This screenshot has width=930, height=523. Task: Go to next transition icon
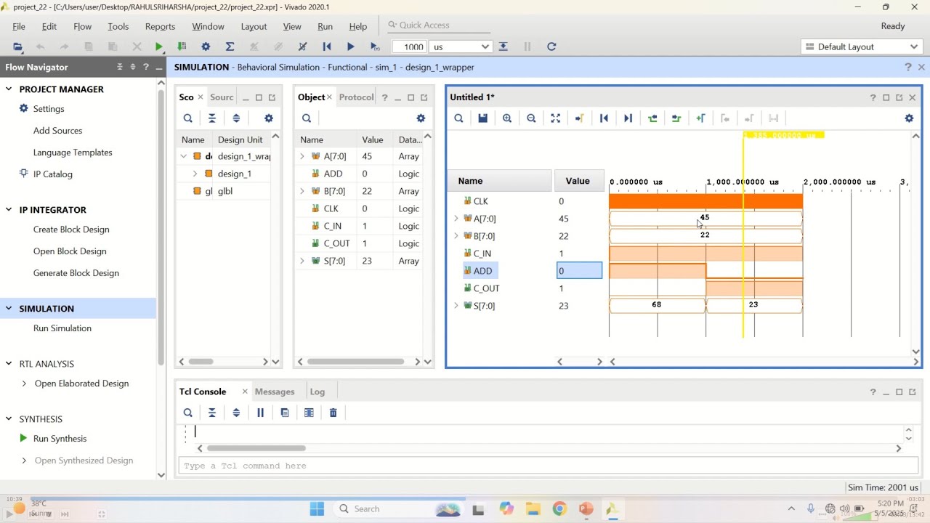tap(676, 118)
